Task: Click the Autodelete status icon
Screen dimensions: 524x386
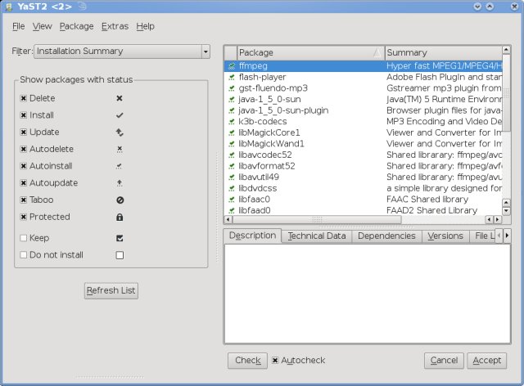Action: point(120,149)
